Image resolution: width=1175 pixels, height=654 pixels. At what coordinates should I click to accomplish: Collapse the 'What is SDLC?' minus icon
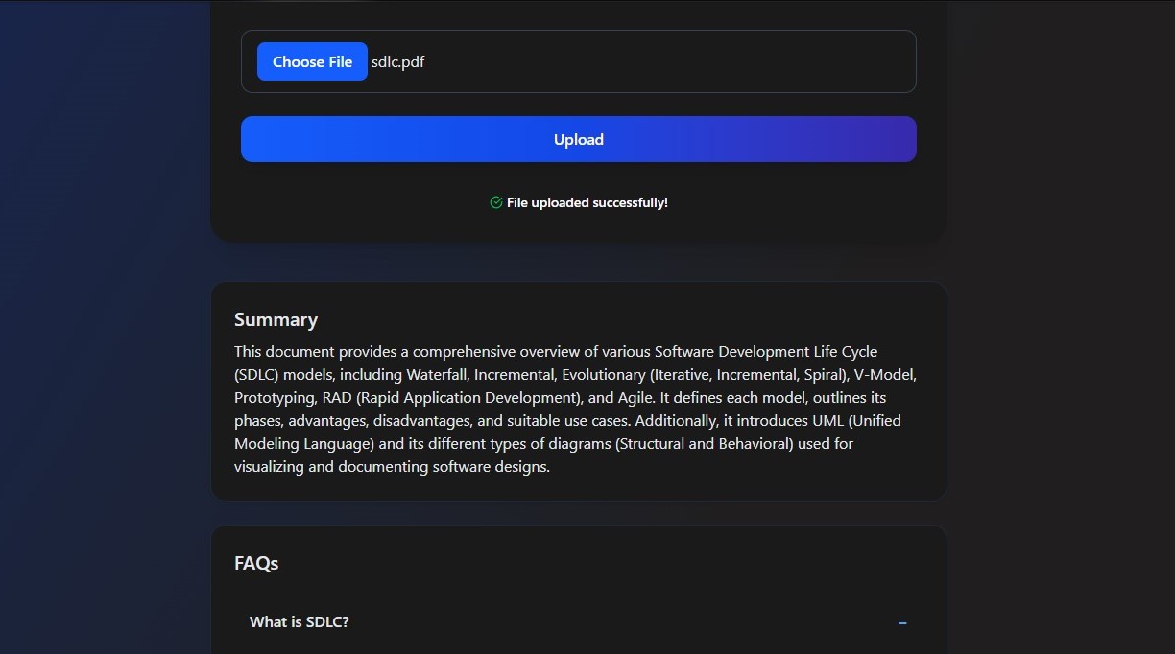902,623
